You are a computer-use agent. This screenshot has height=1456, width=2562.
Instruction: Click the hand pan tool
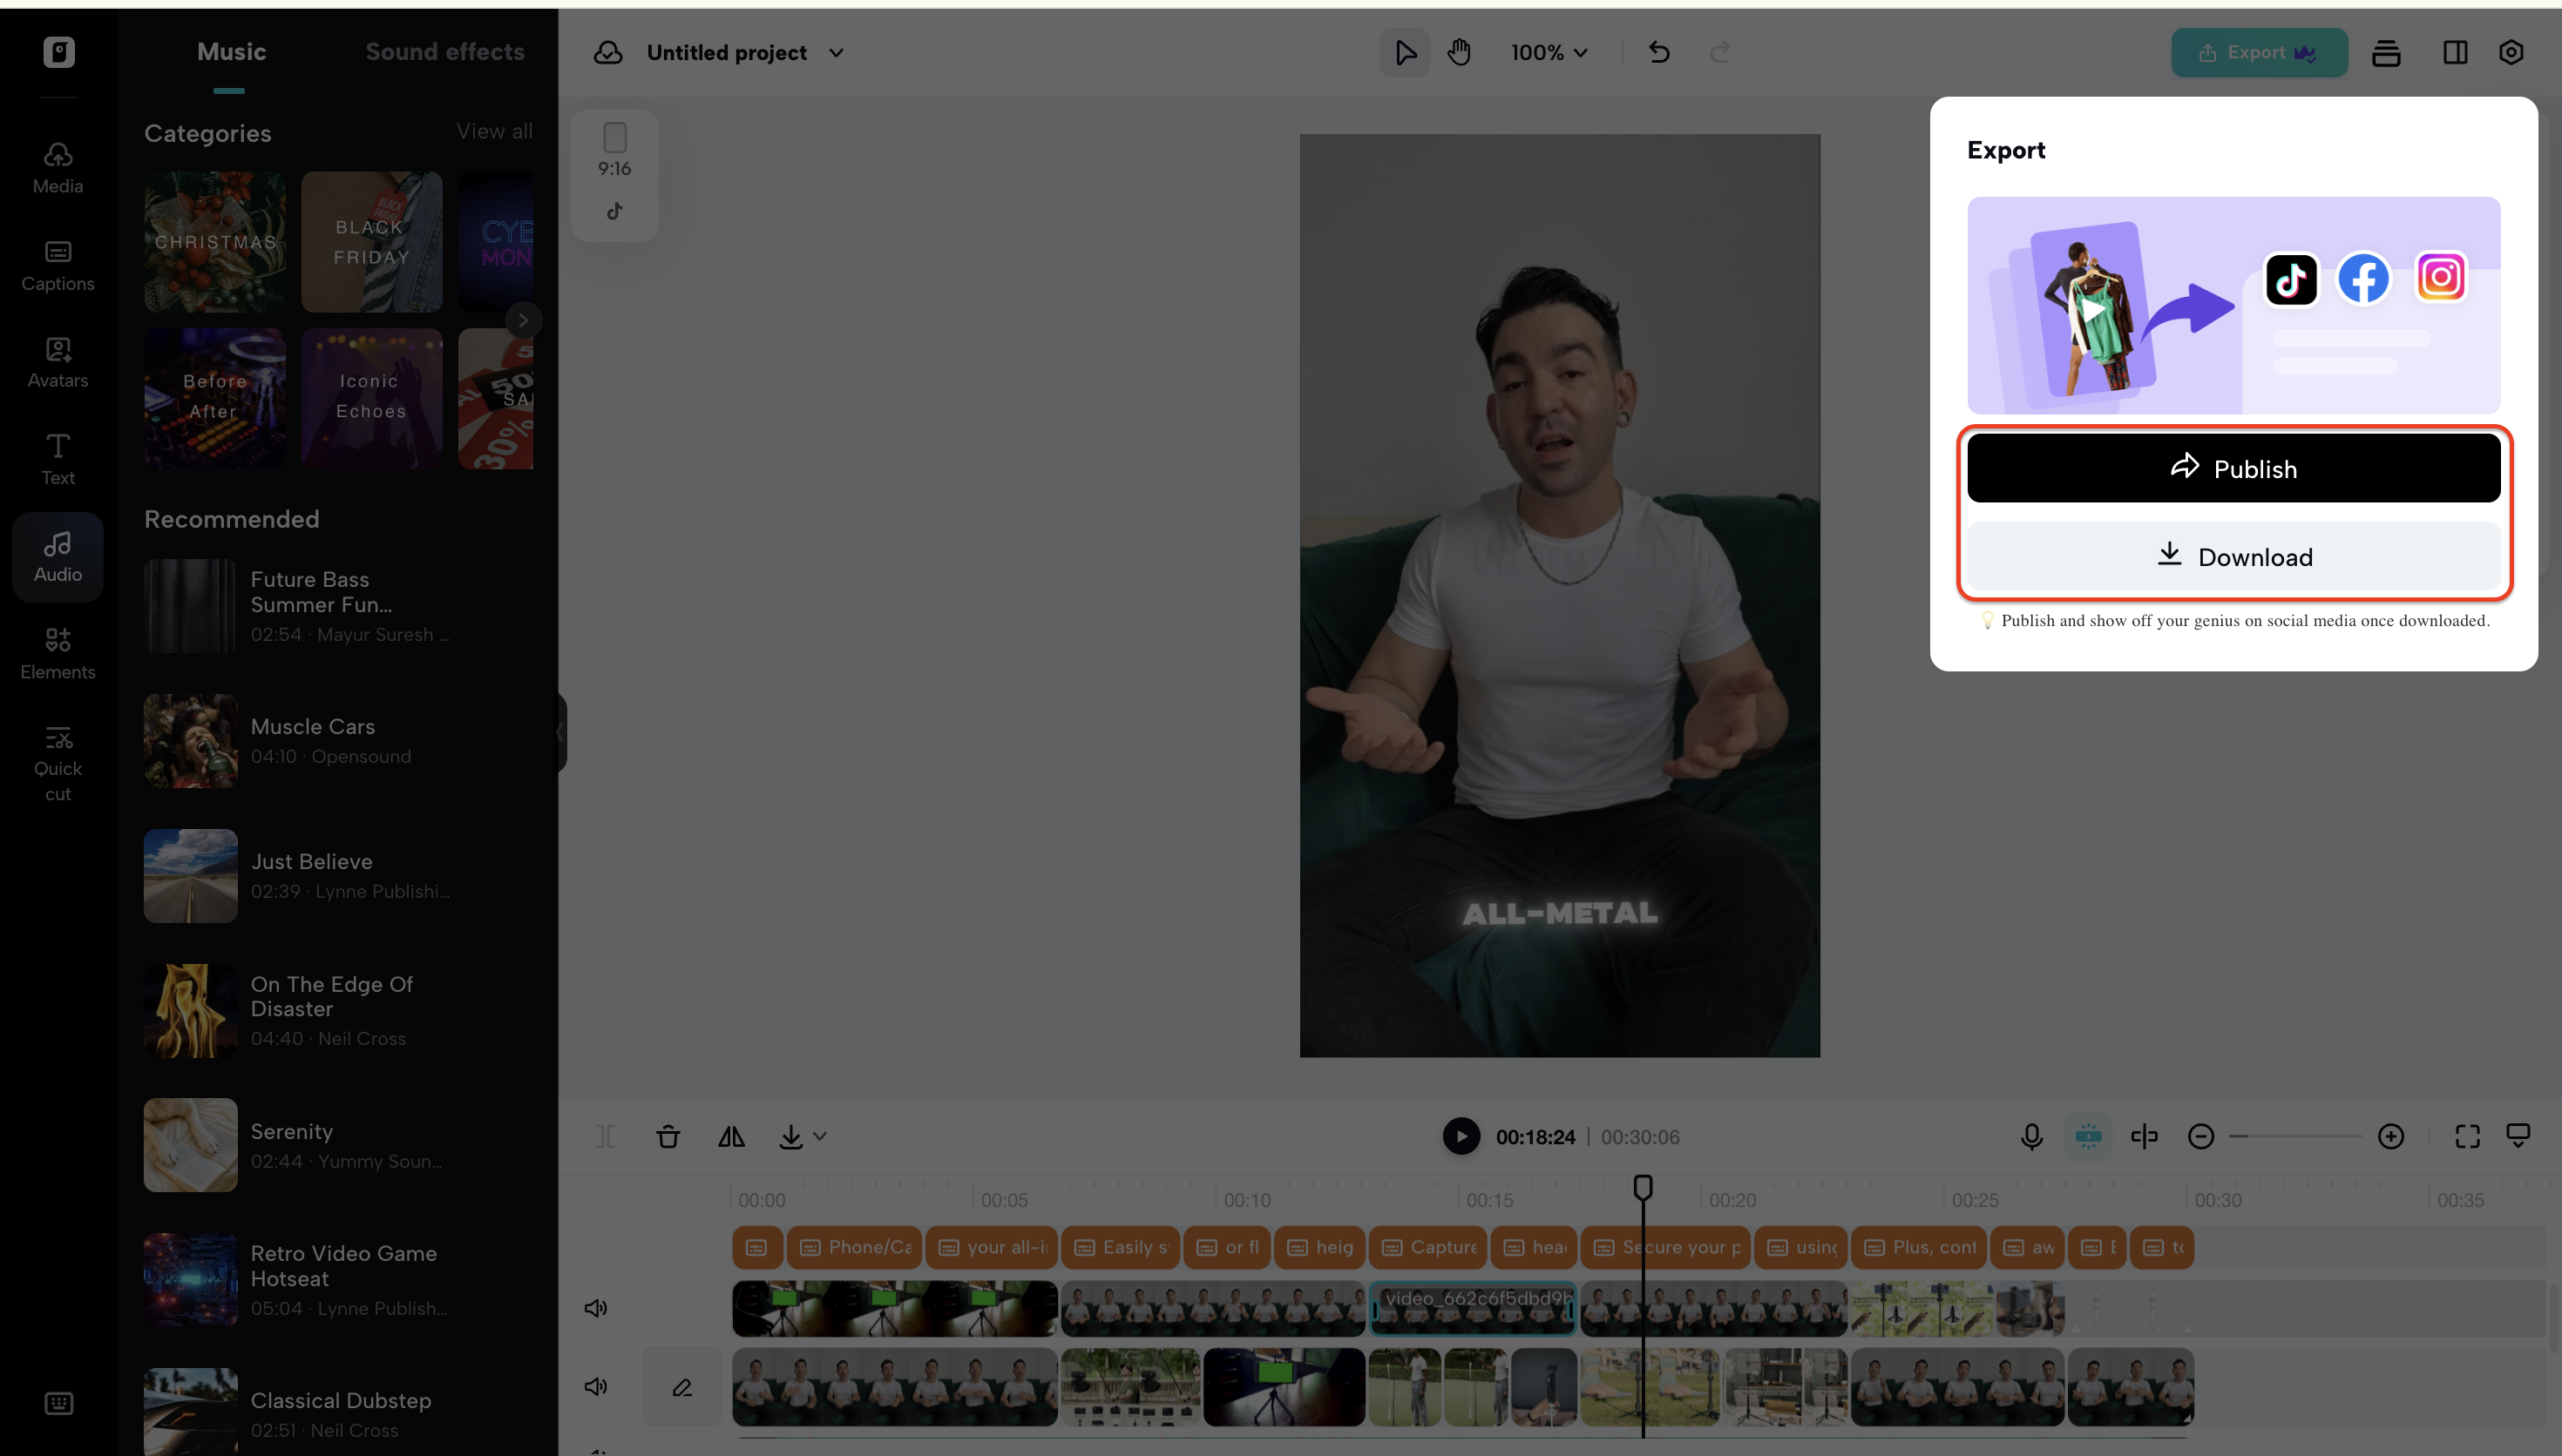(1459, 52)
